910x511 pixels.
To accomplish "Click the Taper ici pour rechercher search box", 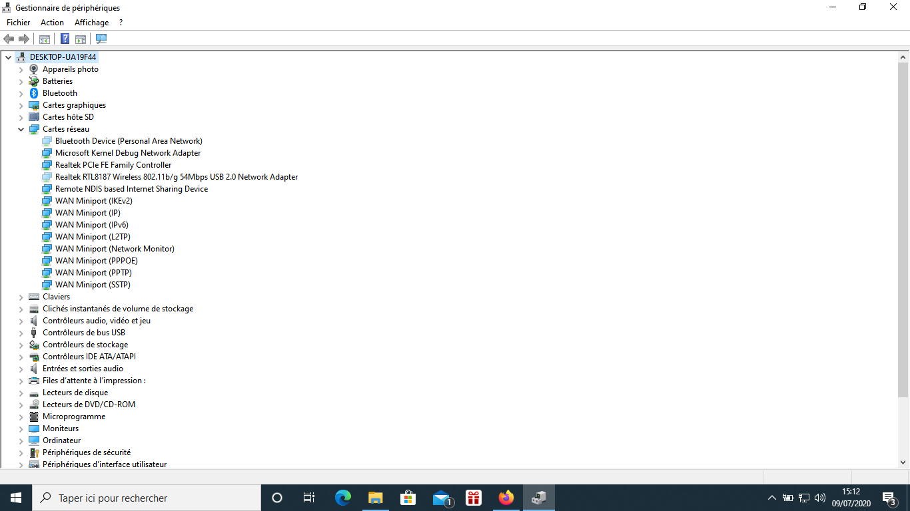I will [146, 498].
